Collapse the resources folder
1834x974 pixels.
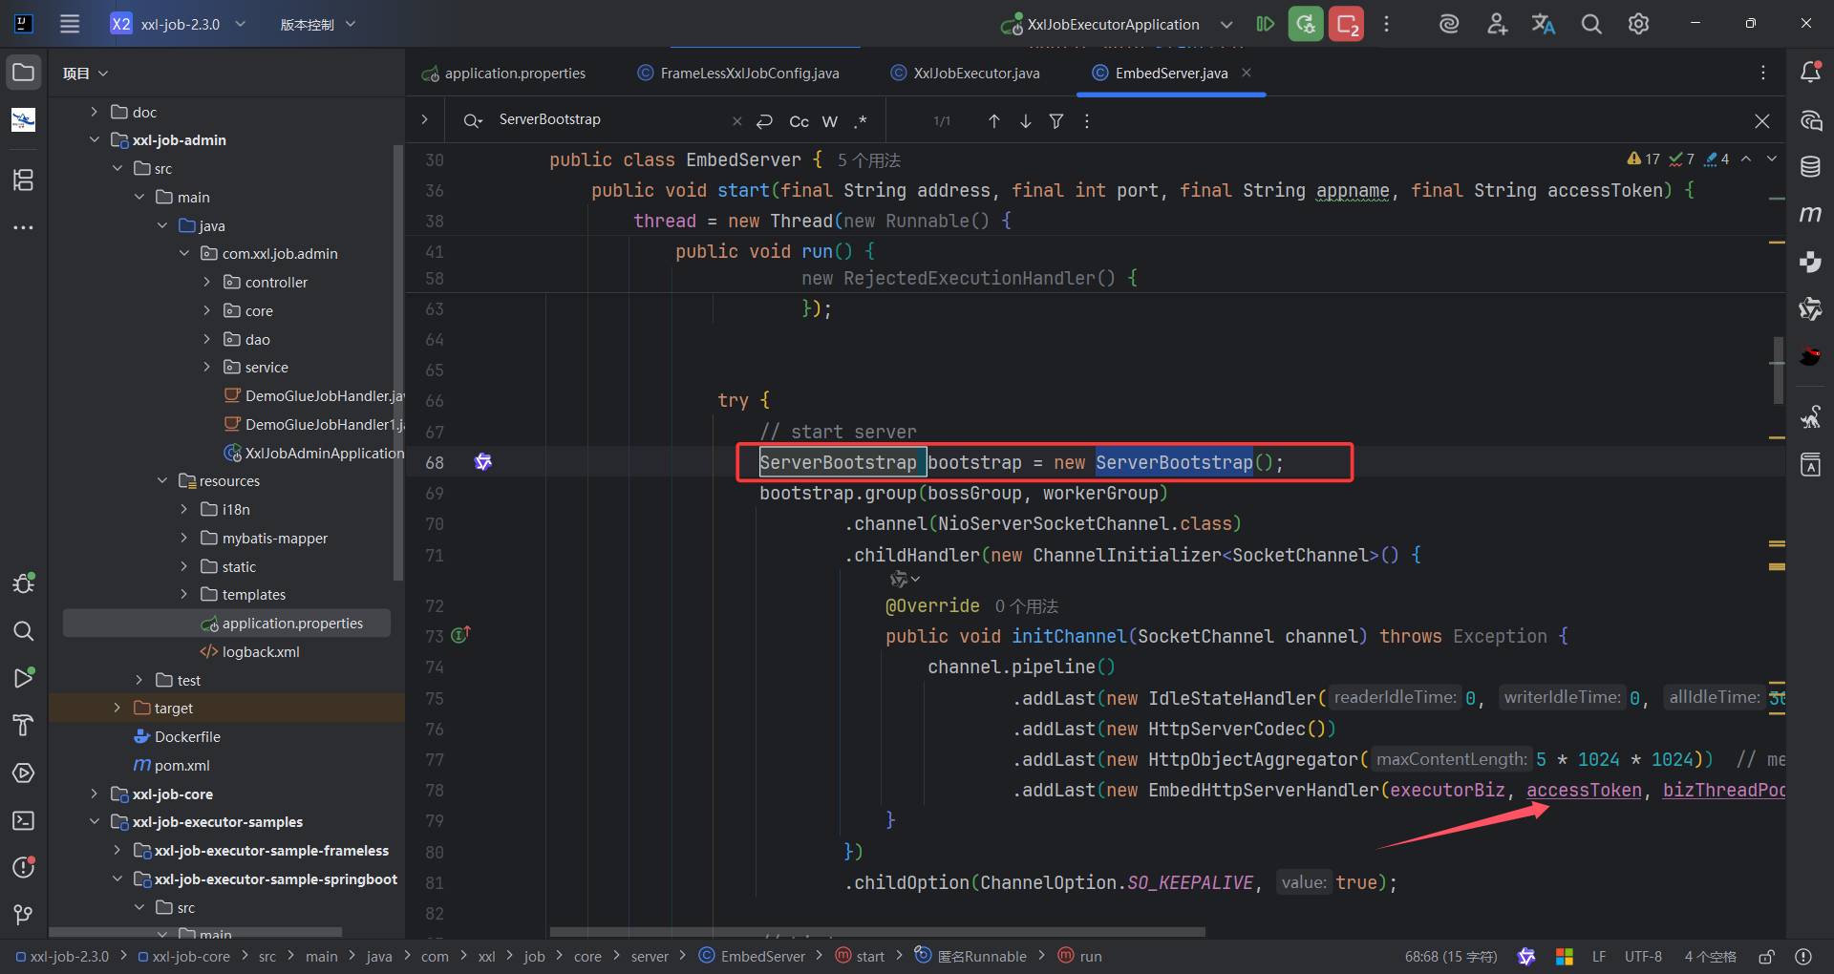(x=162, y=480)
